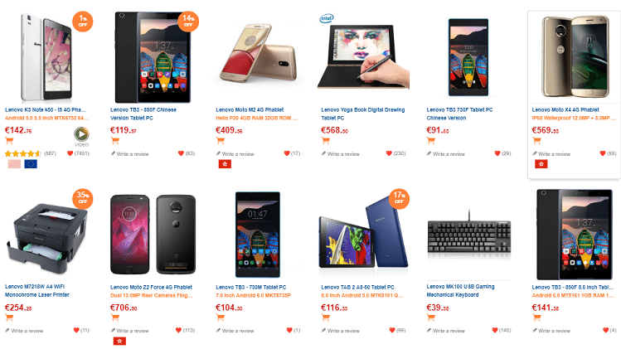Favorite the Lenovo K3 Note heart icon
The height and width of the screenshot is (349, 621).
[x=70, y=153]
